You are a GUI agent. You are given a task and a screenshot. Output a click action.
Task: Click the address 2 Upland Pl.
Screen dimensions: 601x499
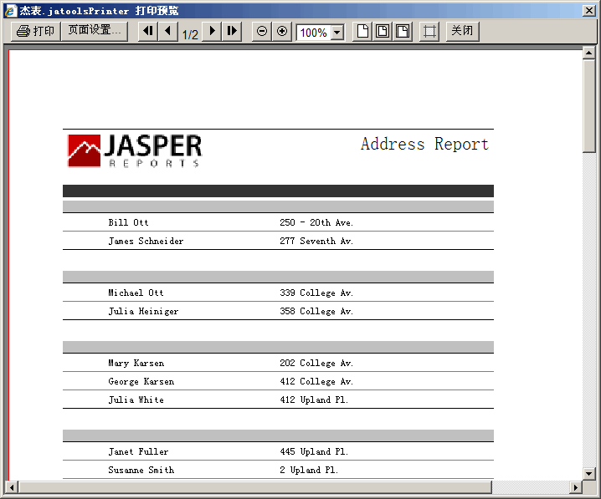[x=309, y=470]
